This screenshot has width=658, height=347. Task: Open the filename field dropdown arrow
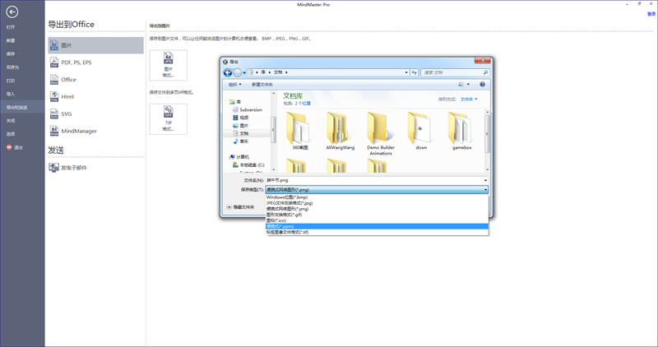(x=485, y=180)
